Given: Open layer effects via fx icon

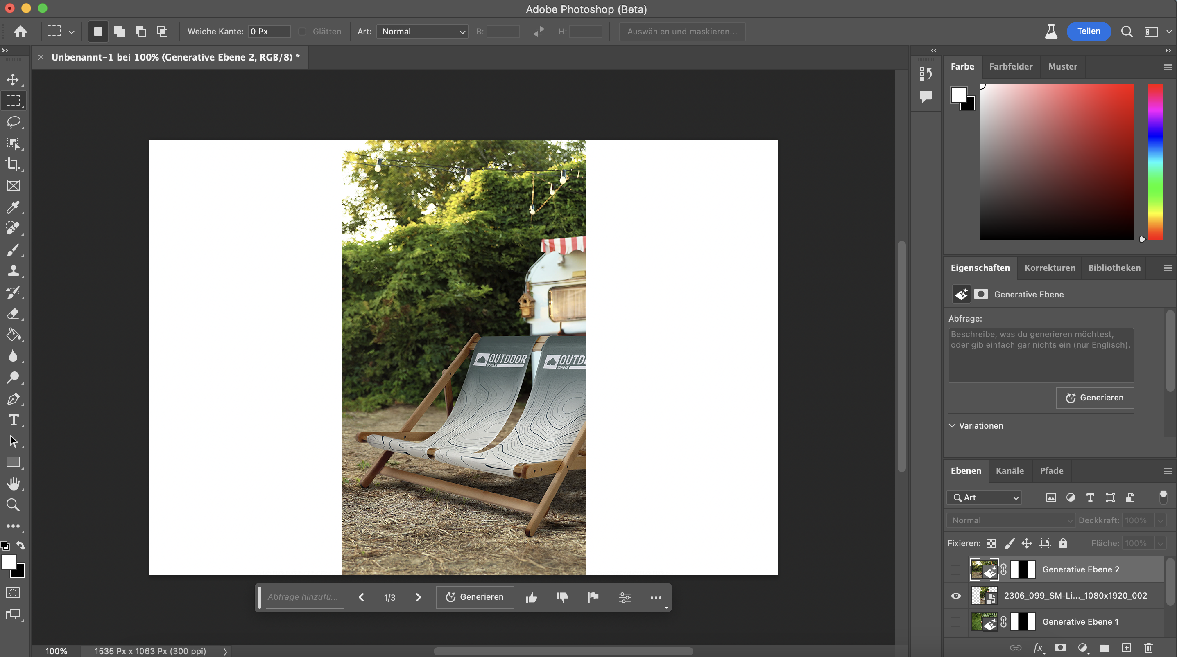Looking at the screenshot, I should pyautogui.click(x=1039, y=648).
